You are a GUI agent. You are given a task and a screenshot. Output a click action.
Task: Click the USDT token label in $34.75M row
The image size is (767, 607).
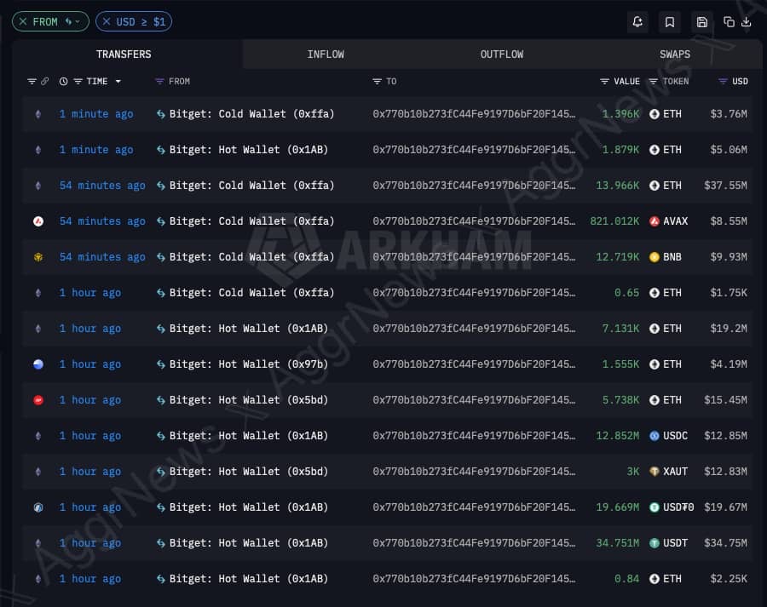(x=676, y=543)
